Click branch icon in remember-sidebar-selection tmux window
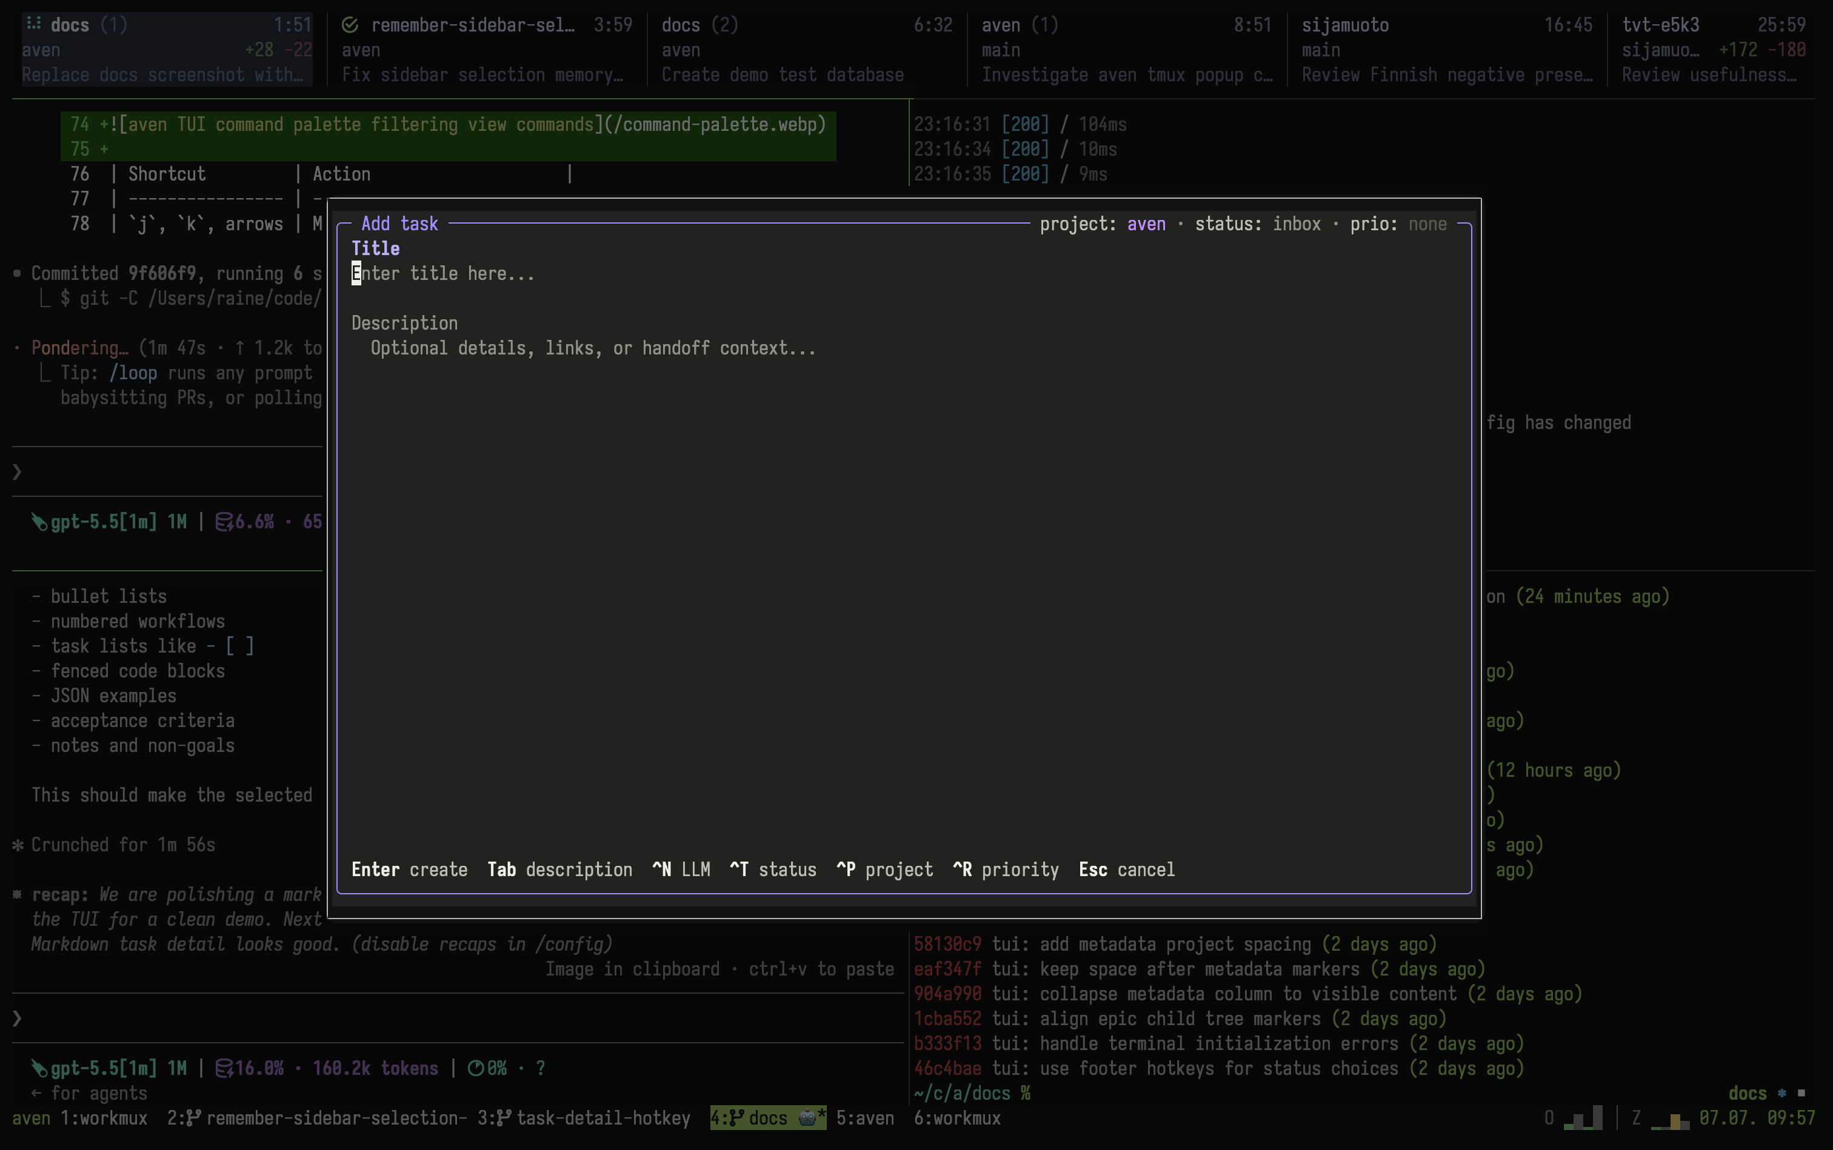 [x=194, y=1118]
